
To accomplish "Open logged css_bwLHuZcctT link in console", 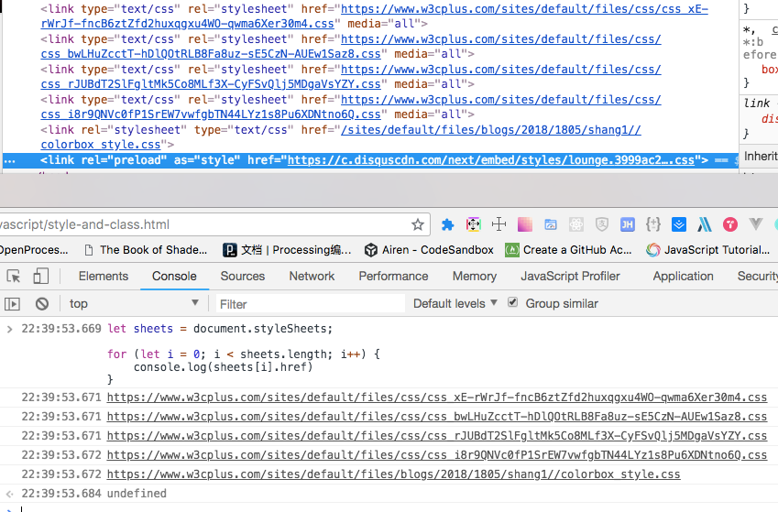I will click(x=437, y=417).
